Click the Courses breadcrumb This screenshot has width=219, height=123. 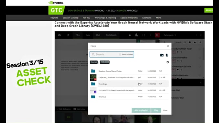[94, 62]
